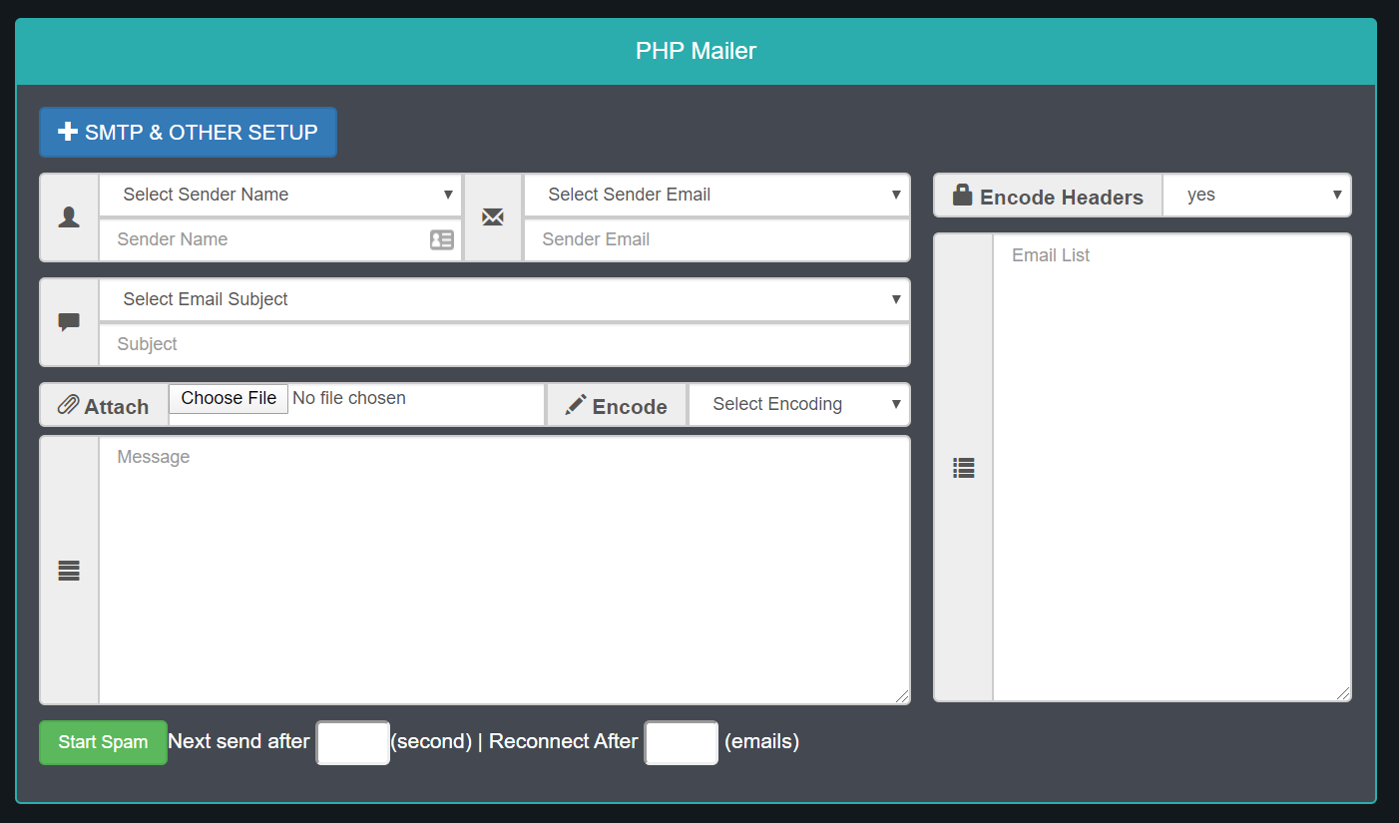Click the lines icon beside Message box

69,572
